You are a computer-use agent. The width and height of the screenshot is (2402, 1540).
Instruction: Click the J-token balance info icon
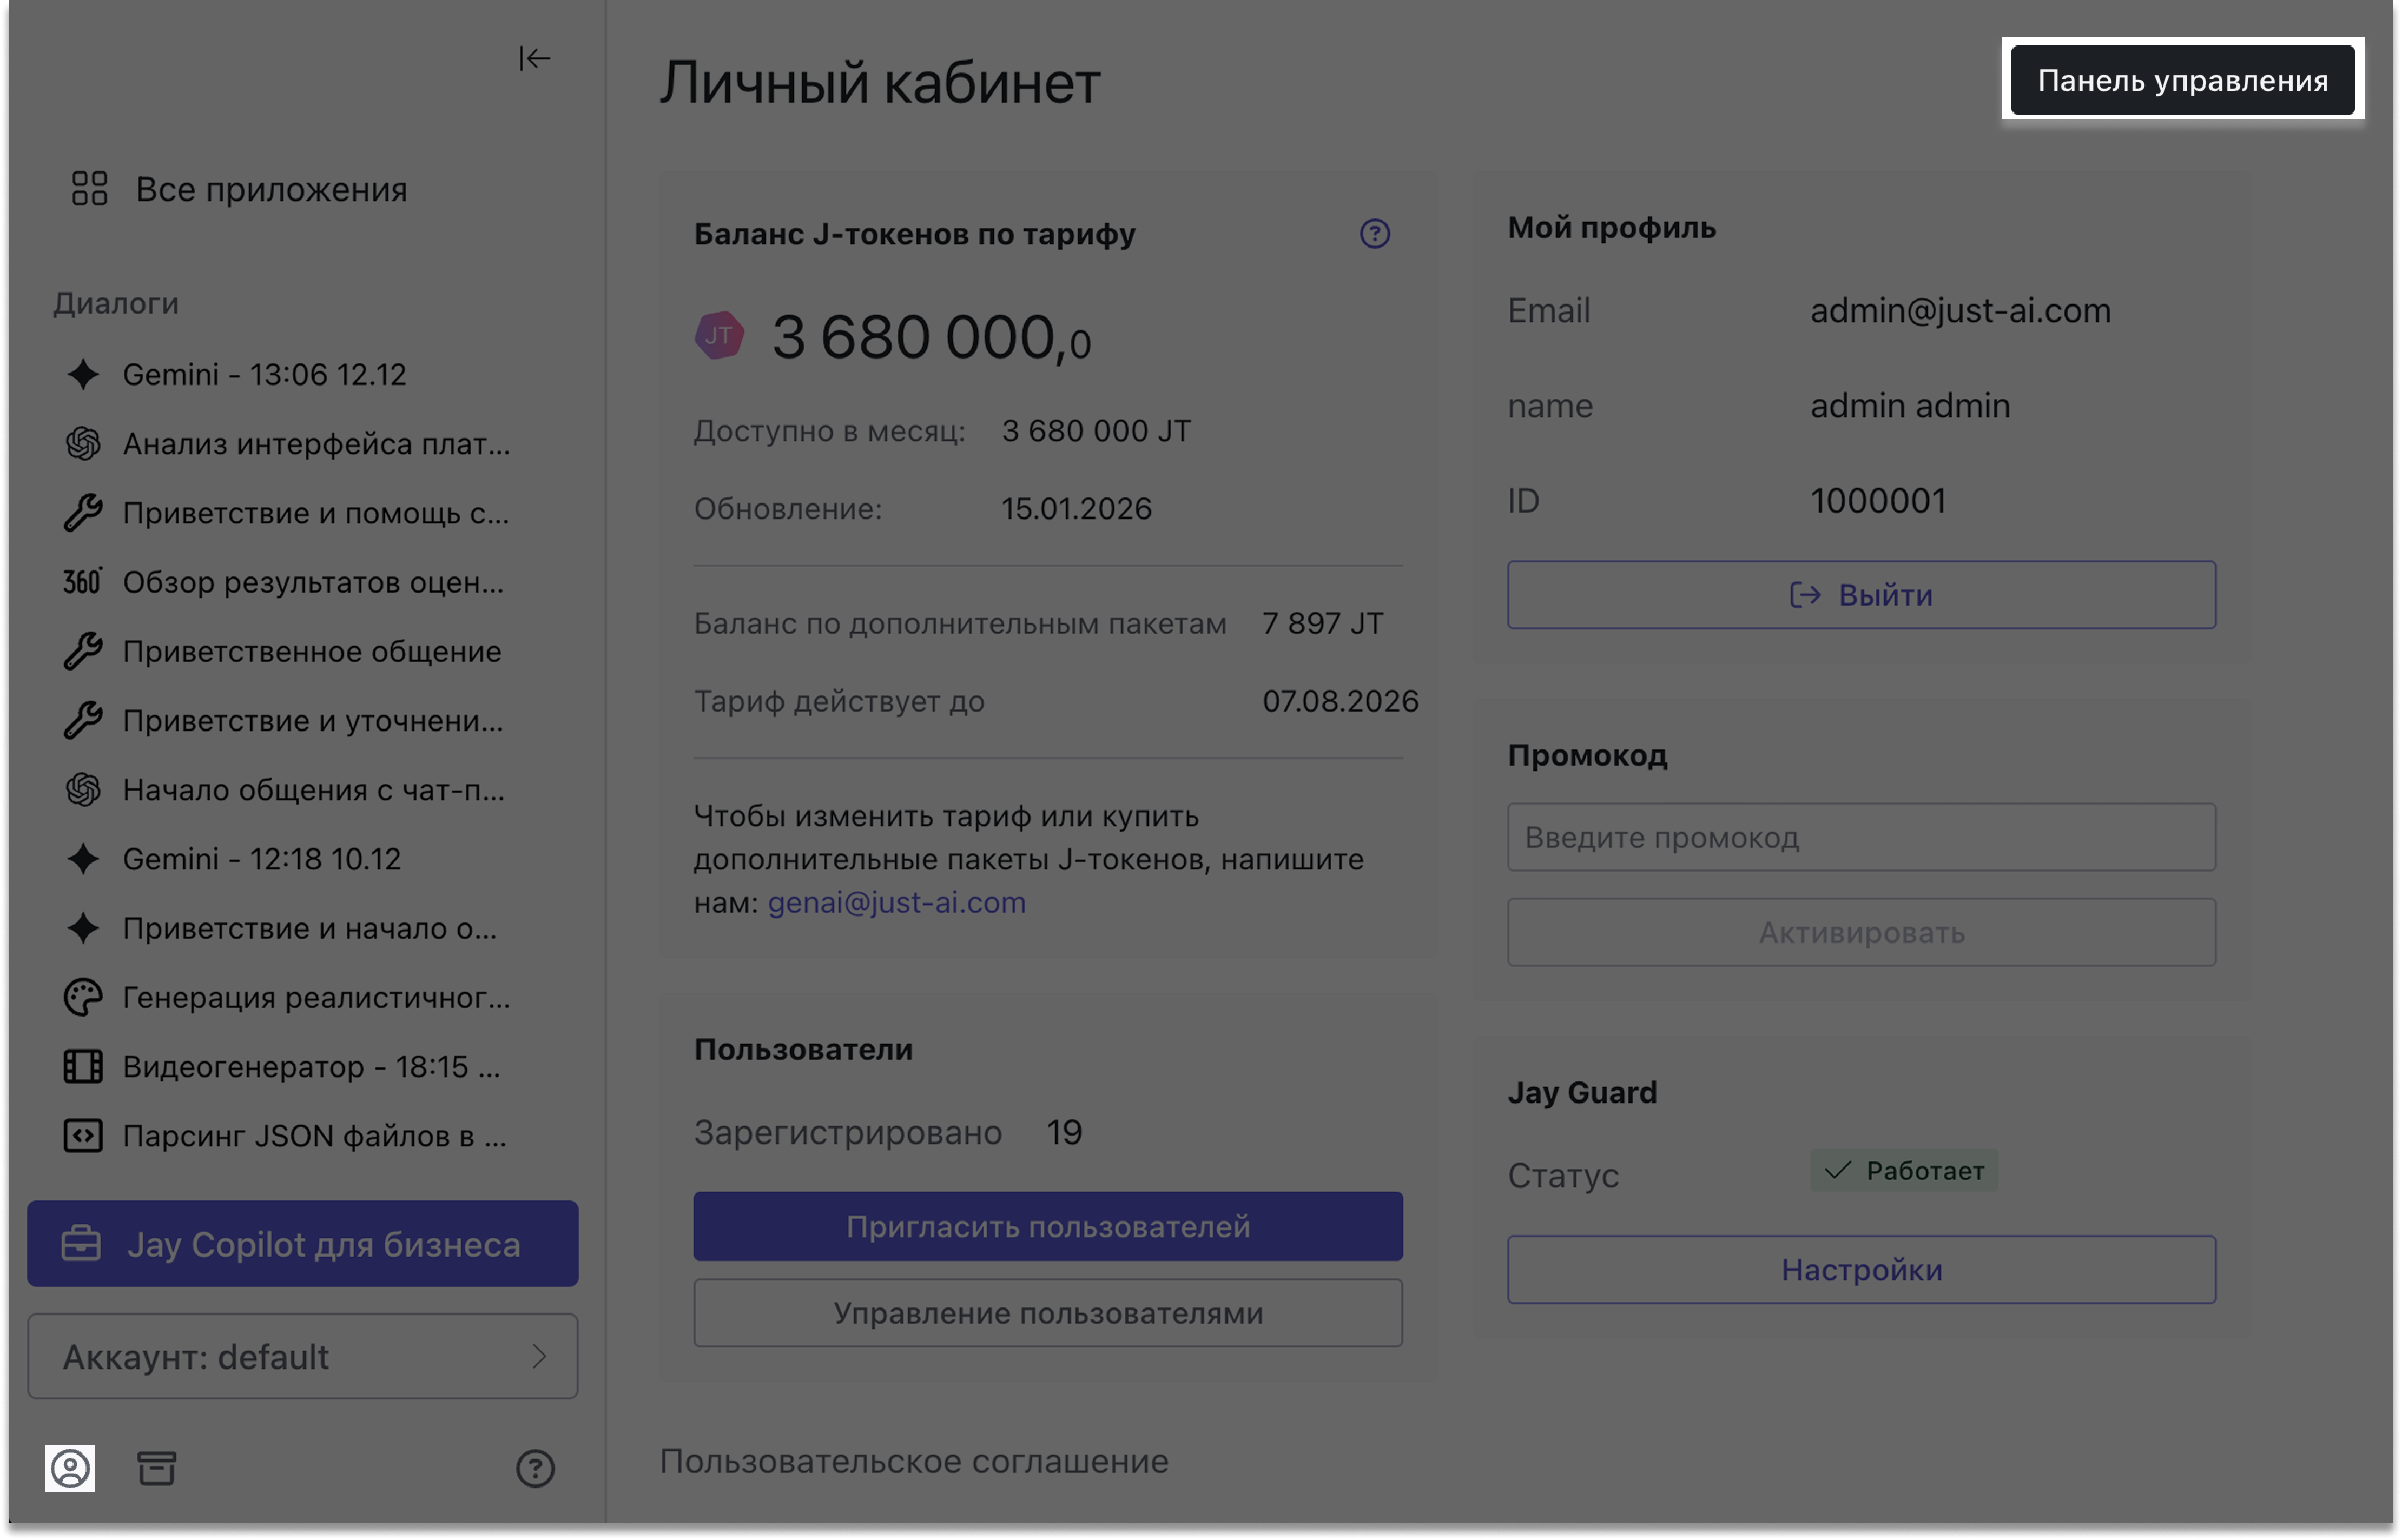pyautogui.click(x=1375, y=234)
